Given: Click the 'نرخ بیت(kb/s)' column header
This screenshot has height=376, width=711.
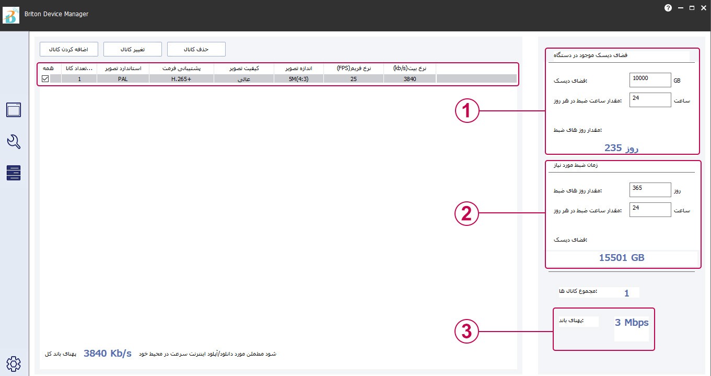Looking at the screenshot, I should [x=410, y=69].
